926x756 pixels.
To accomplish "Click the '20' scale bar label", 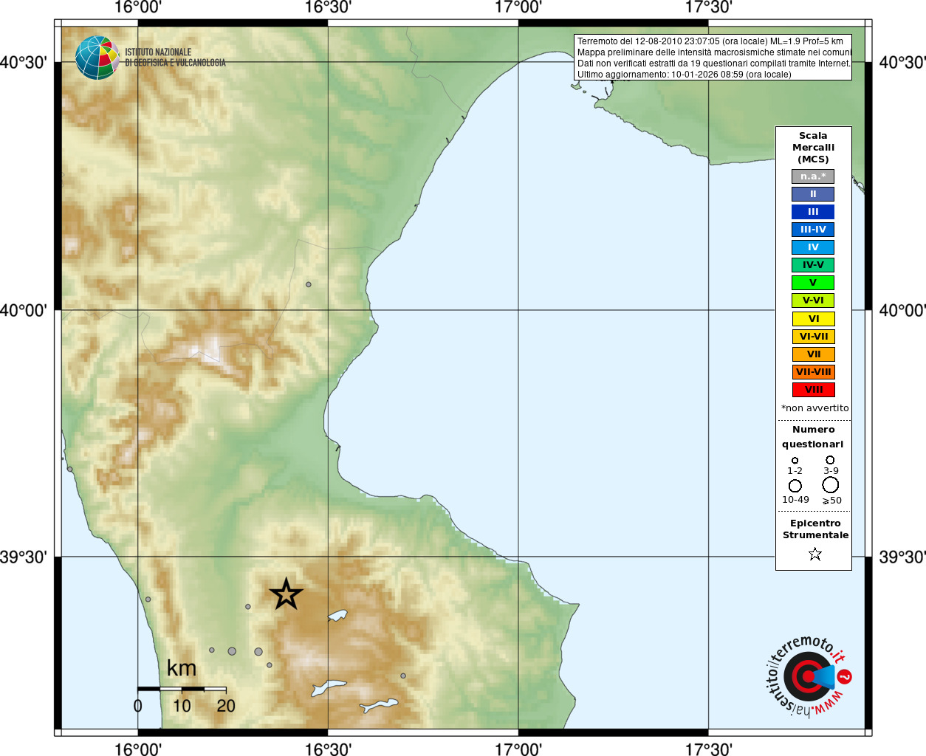I will pos(226,706).
